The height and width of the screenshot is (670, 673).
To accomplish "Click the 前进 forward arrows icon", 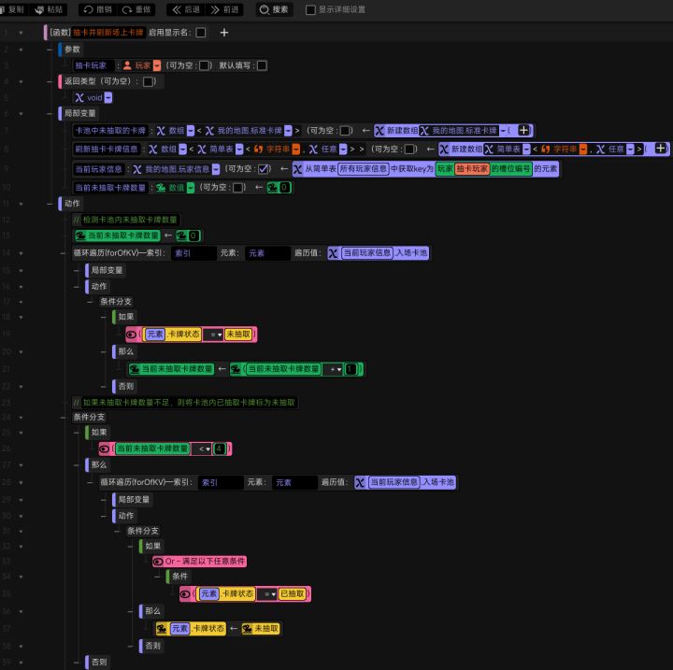I will click(215, 9).
